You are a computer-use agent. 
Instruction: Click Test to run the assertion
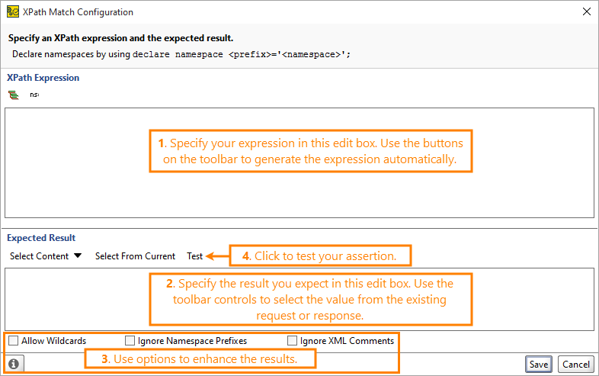[x=195, y=256]
